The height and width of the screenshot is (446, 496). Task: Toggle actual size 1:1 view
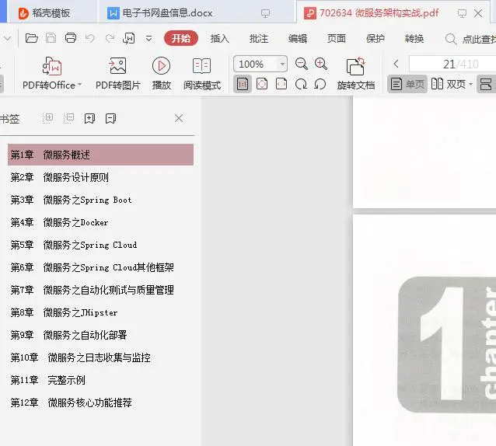click(243, 84)
